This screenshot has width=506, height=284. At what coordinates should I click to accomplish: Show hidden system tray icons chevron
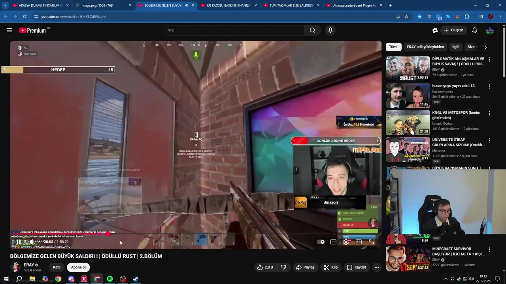coord(446,279)
